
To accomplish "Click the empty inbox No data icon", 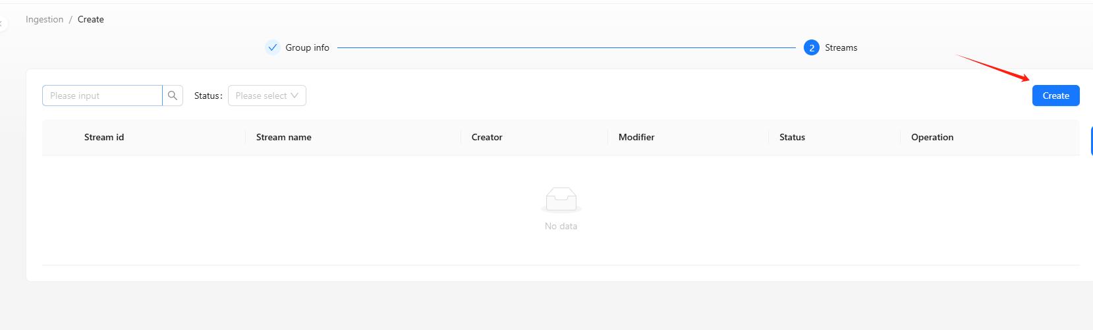I will click(x=561, y=200).
